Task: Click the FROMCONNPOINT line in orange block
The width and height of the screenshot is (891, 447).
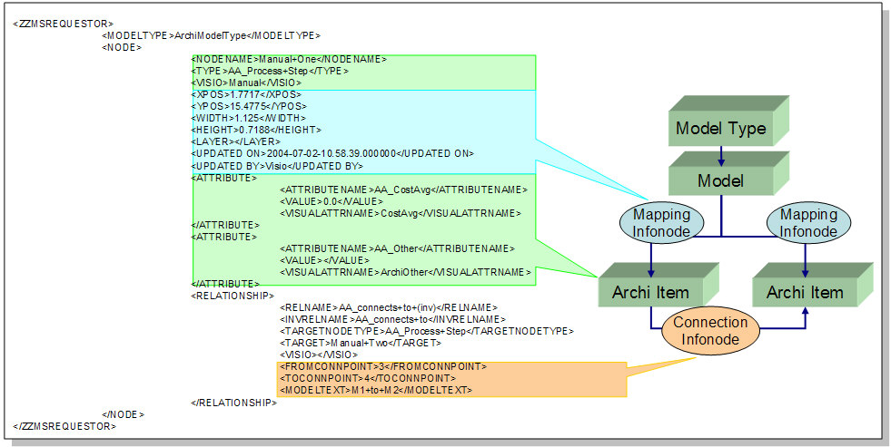Action: (x=382, y=366)
